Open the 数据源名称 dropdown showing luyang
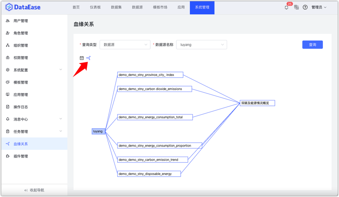 coord(201,45)
